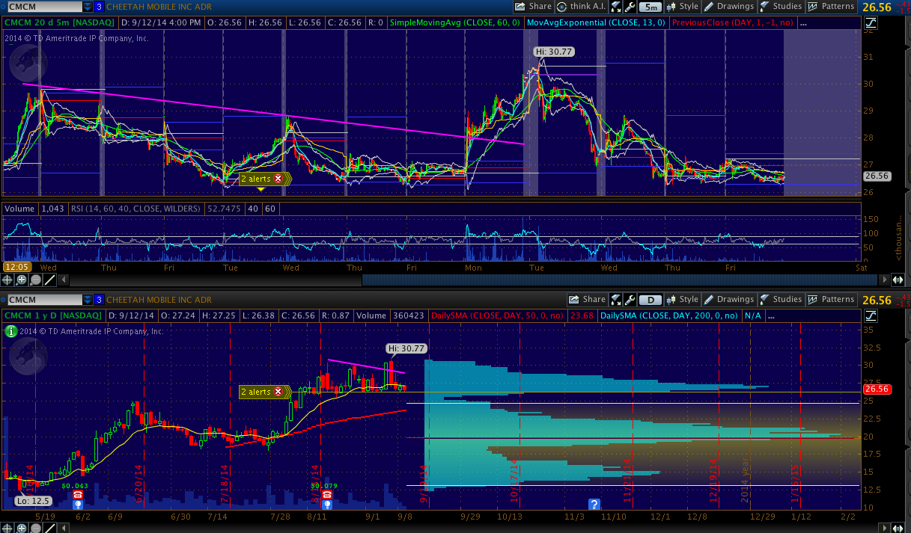The height and width of the screenshot is (533, 911).
Task: Click the green info icon on daily chart
Action: pyautogui.click(x=10, y=330)
